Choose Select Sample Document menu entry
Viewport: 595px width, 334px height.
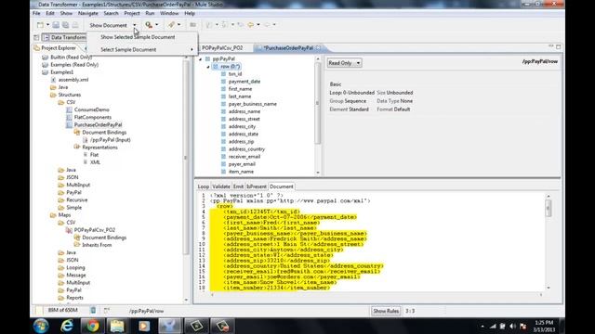click(128, 49)
